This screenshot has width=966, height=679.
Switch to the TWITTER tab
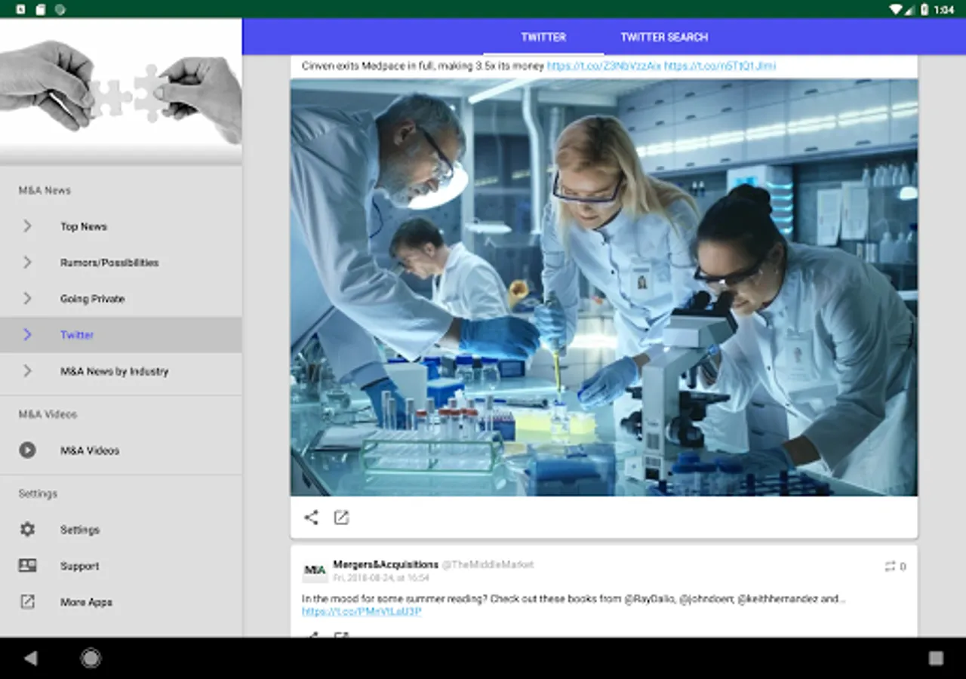[x=543, y=37]
